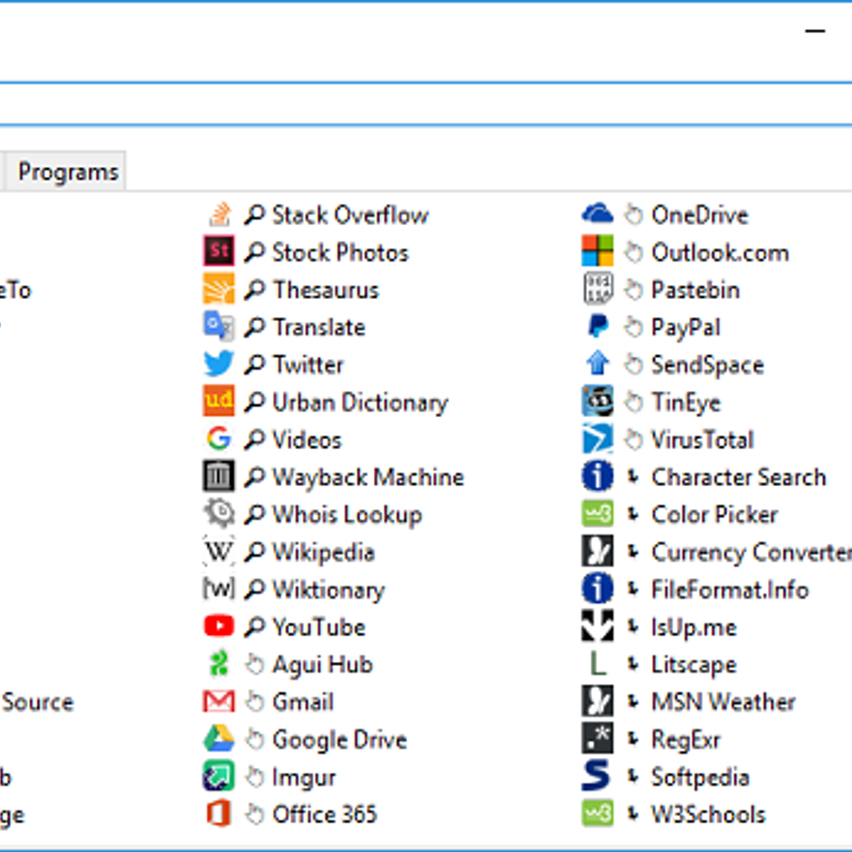Click the Stack Overflow icon
The width and height of the screenshot is (852, 852).
(x=219, y=215)
